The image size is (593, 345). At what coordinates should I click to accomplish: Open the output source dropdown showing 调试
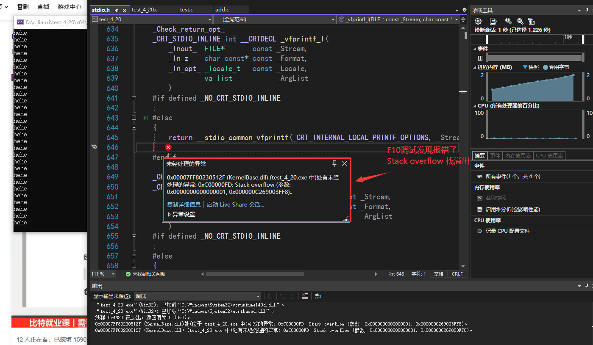coord(198,296)
